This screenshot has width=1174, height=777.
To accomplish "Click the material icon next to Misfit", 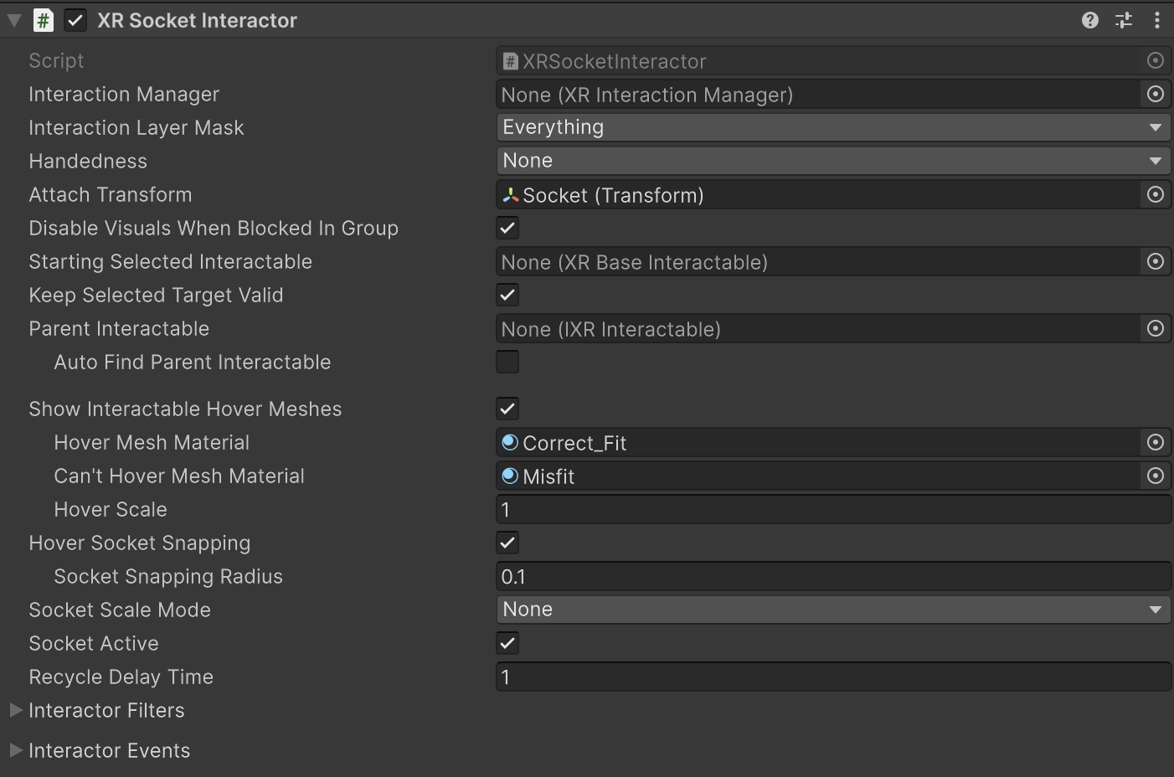I will click(x=510, y=476).
